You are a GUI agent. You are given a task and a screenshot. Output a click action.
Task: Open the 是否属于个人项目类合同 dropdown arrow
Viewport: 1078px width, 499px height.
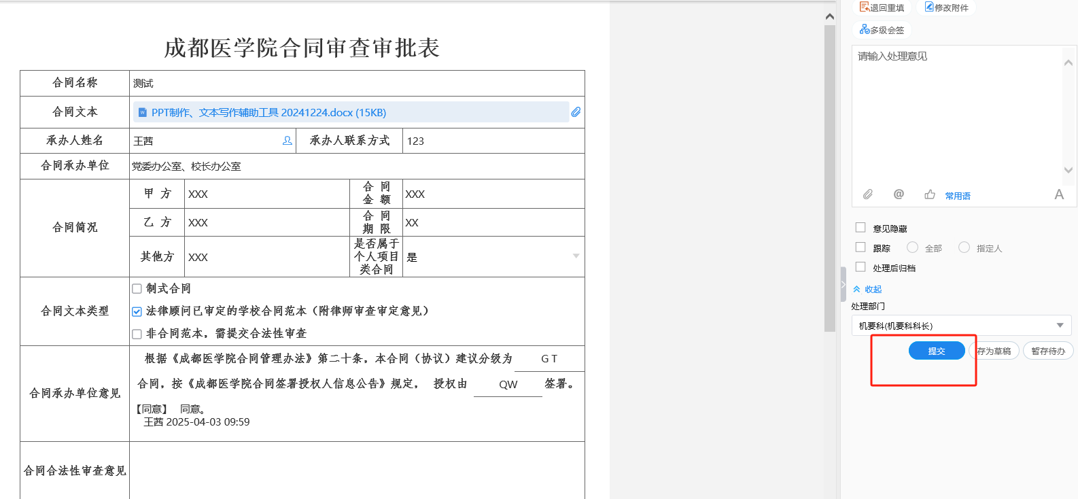[576, 256]
